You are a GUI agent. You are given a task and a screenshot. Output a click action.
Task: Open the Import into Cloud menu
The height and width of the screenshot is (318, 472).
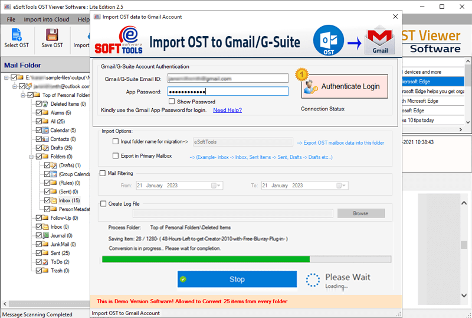point(47,20)
